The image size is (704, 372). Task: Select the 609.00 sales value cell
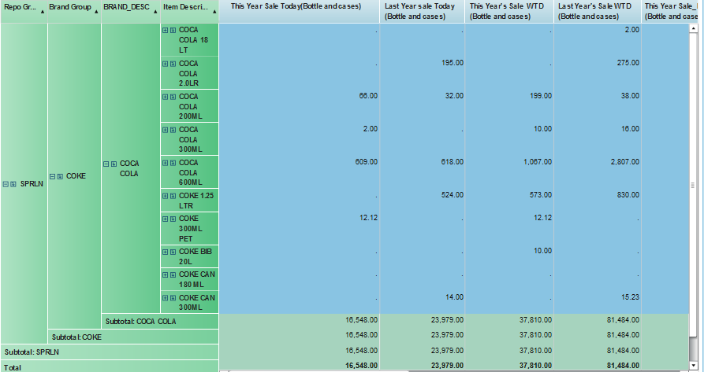(x=366, y=162)
